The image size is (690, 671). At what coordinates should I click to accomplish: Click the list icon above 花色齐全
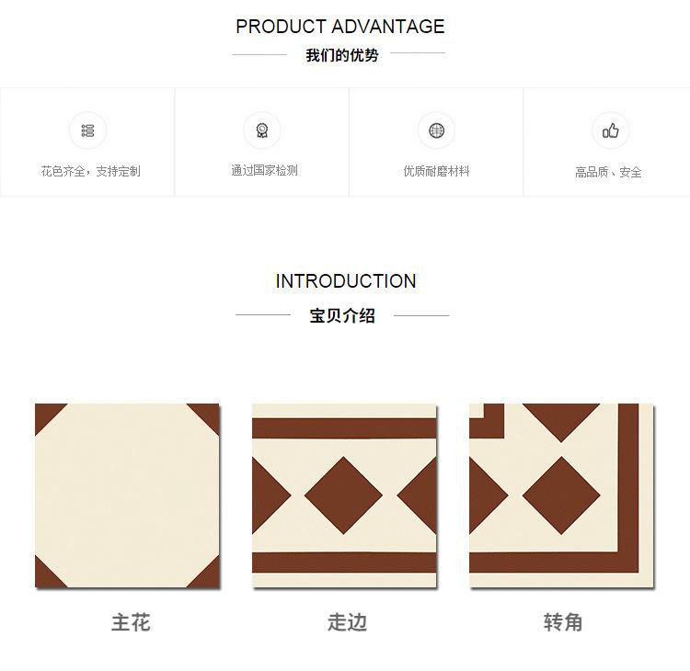[x=87, y=131]
